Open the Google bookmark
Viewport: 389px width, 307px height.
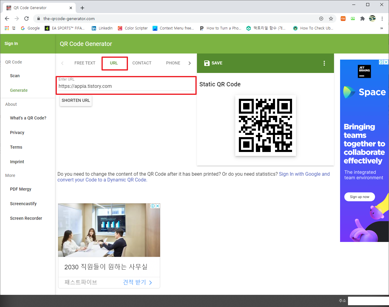30,28
